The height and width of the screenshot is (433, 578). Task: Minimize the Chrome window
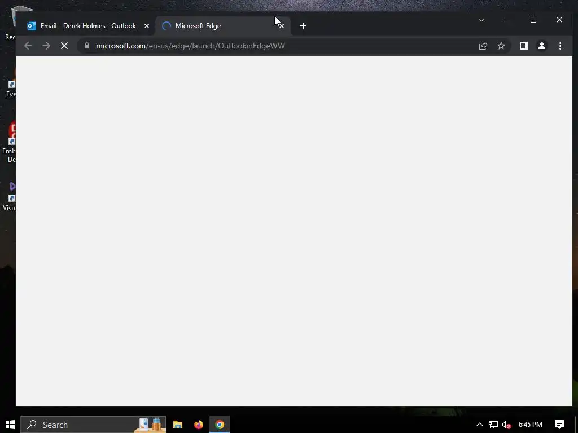[x=507, y=20]
